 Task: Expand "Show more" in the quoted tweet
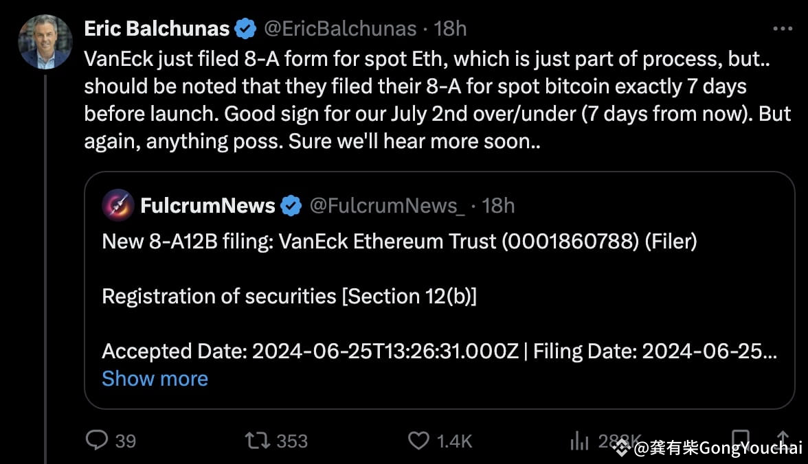(155, 378)
